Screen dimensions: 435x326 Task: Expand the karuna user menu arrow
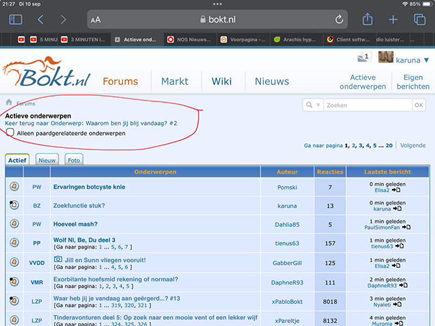point(426,60)
